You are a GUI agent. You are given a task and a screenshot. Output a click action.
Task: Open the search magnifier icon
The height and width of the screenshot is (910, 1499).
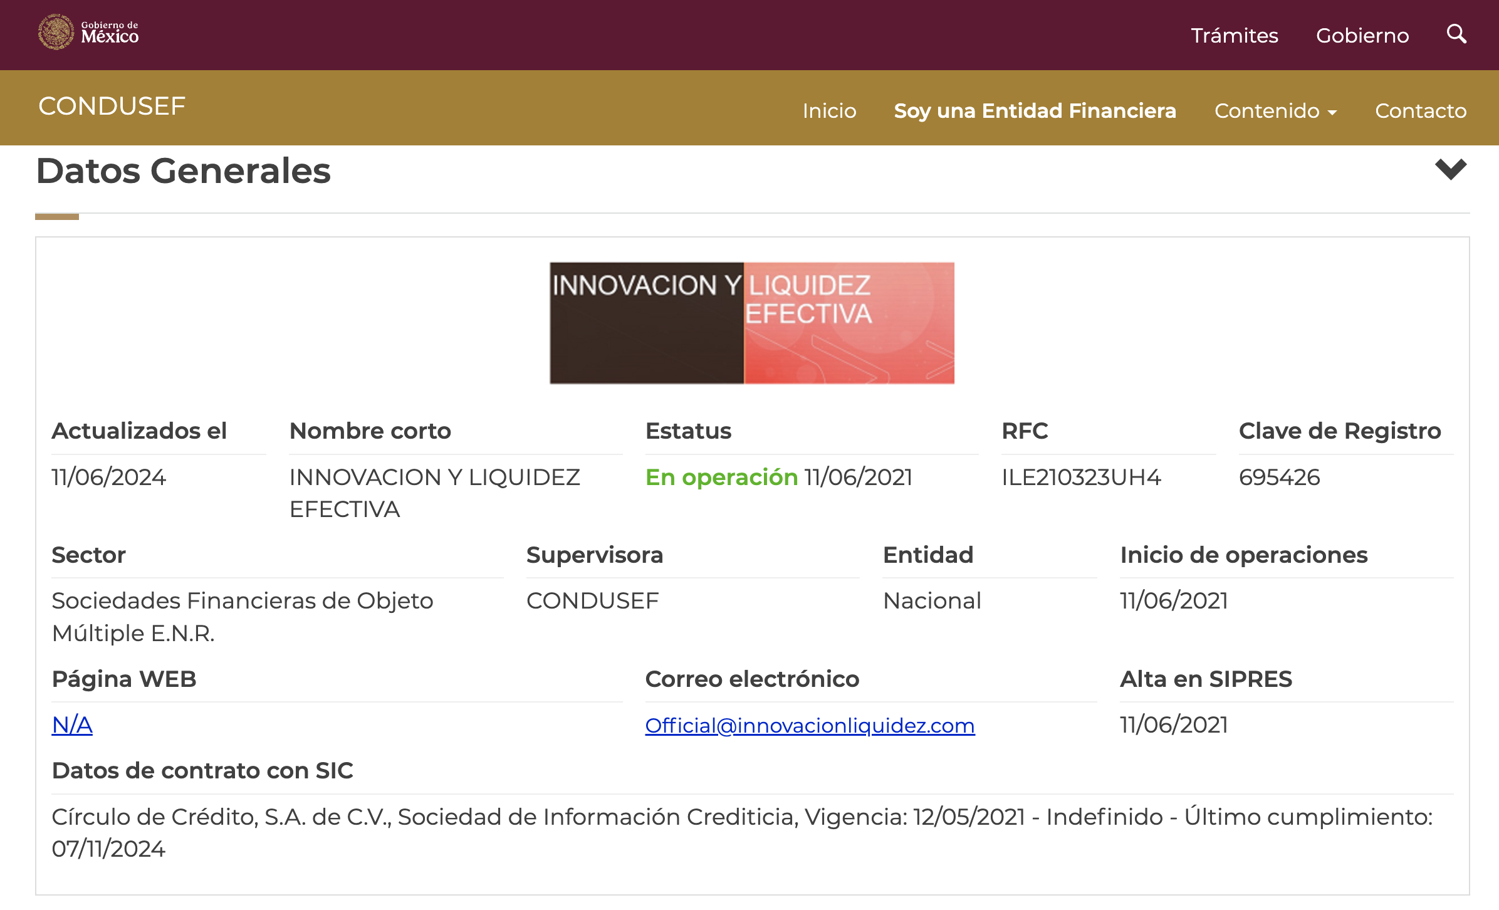pos(1456,34)
